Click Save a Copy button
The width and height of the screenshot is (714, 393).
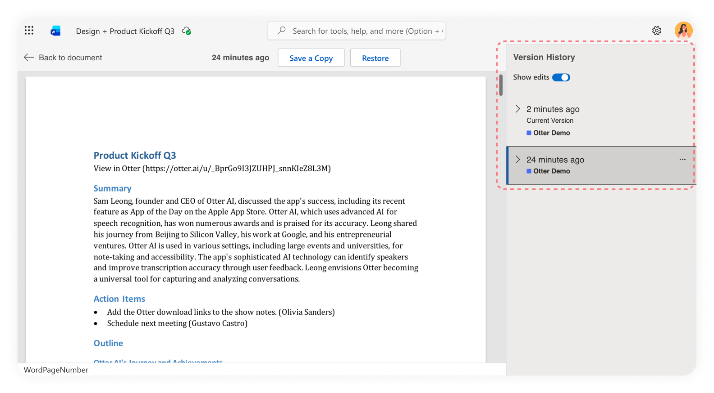311,58
